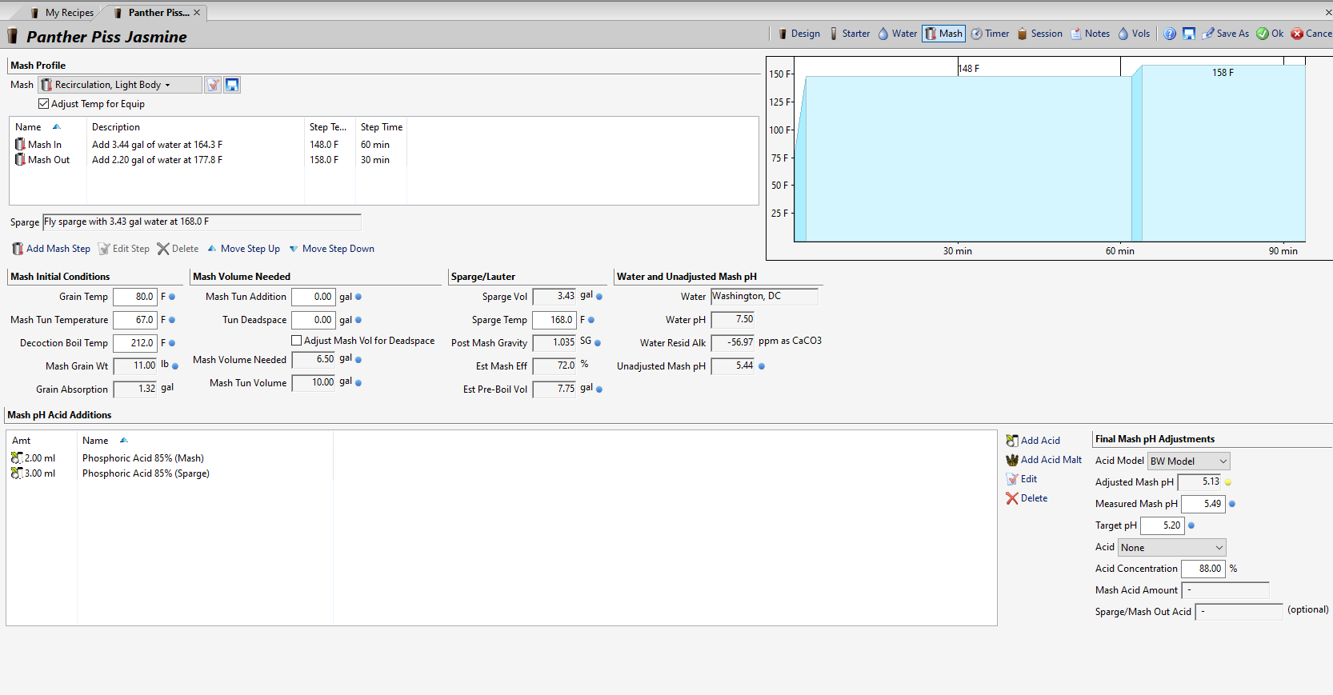Click save mash profile disk icon

coord(232,85)
